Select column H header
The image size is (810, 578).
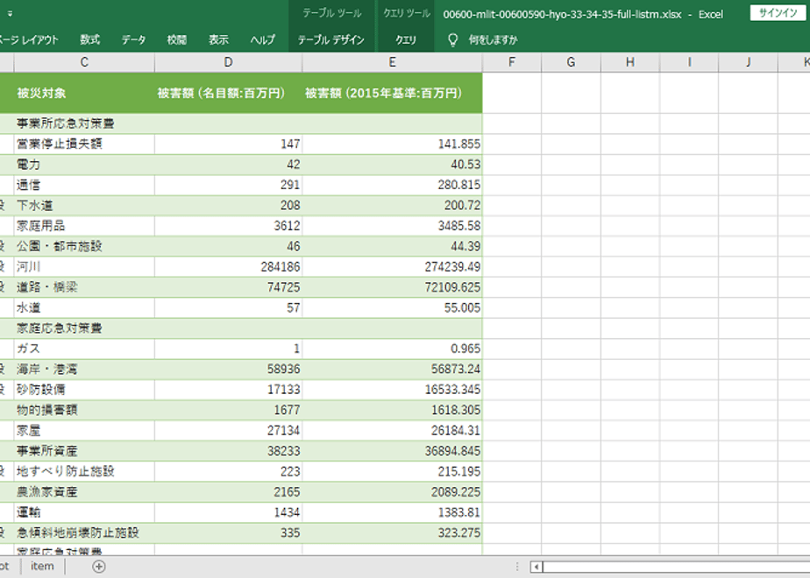coord(630,62)
